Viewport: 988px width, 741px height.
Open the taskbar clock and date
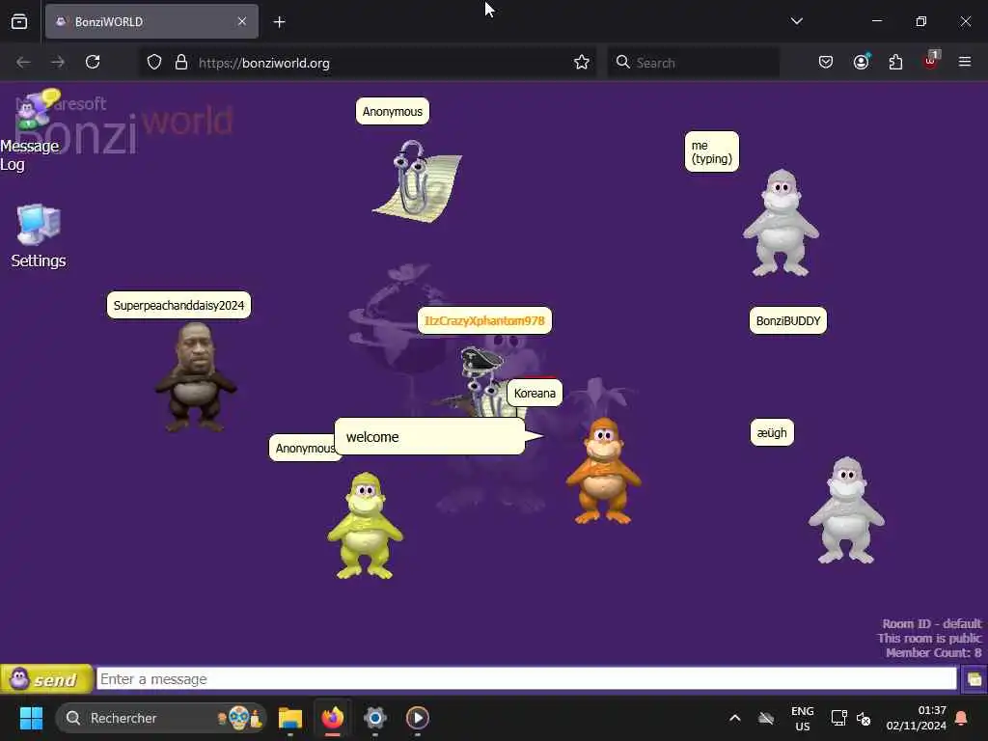[x=917, y=718]
